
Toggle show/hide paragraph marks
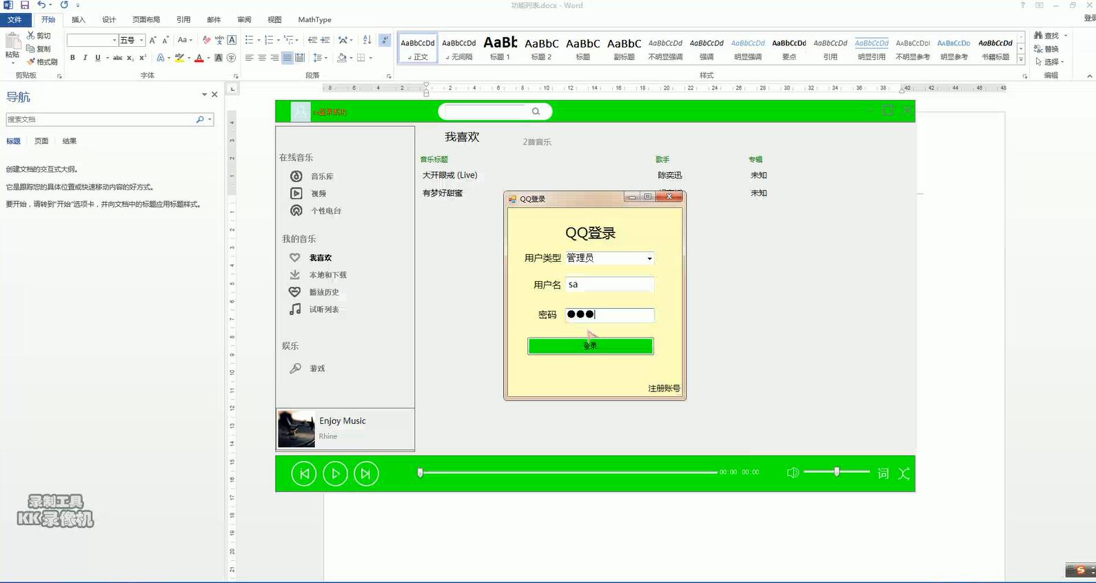(385, 40)
